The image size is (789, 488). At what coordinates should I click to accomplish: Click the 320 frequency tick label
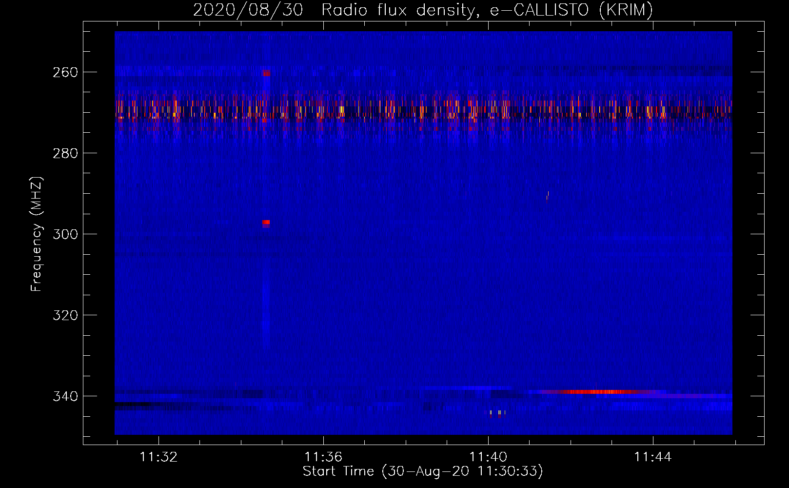pyautogui.click(x=65, y=315)
